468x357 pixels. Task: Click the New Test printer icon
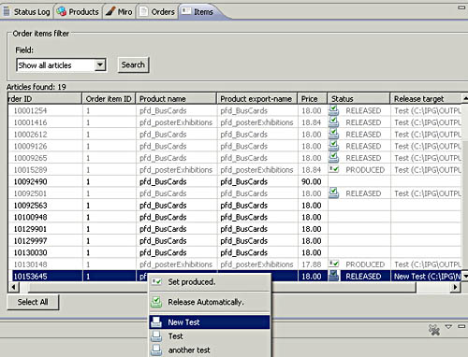pos(156,322)
